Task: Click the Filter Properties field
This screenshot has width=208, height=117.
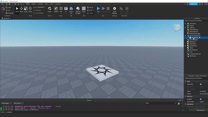Action: pos(196,78)
